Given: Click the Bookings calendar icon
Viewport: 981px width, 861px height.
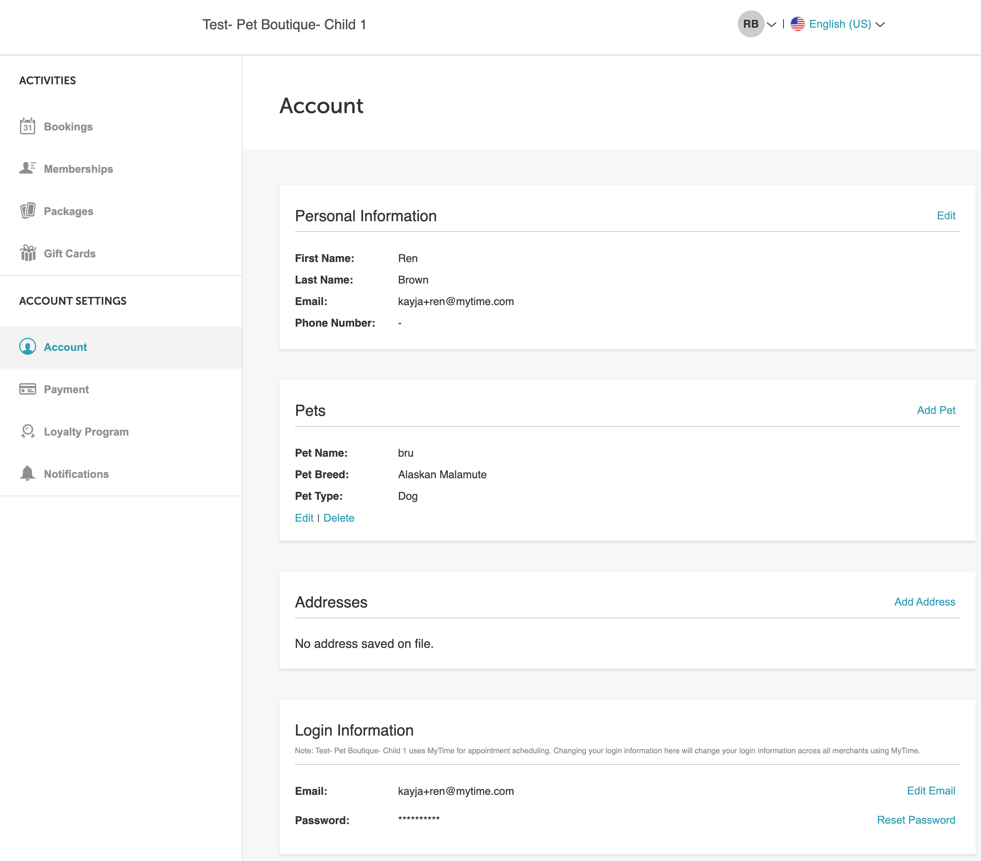Looking at the screenshot, I should click(27, 126).
